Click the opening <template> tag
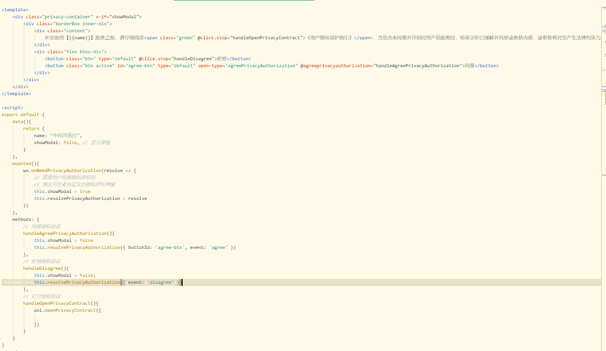Viewport: 606px width, 351px height. pos(15,10)
